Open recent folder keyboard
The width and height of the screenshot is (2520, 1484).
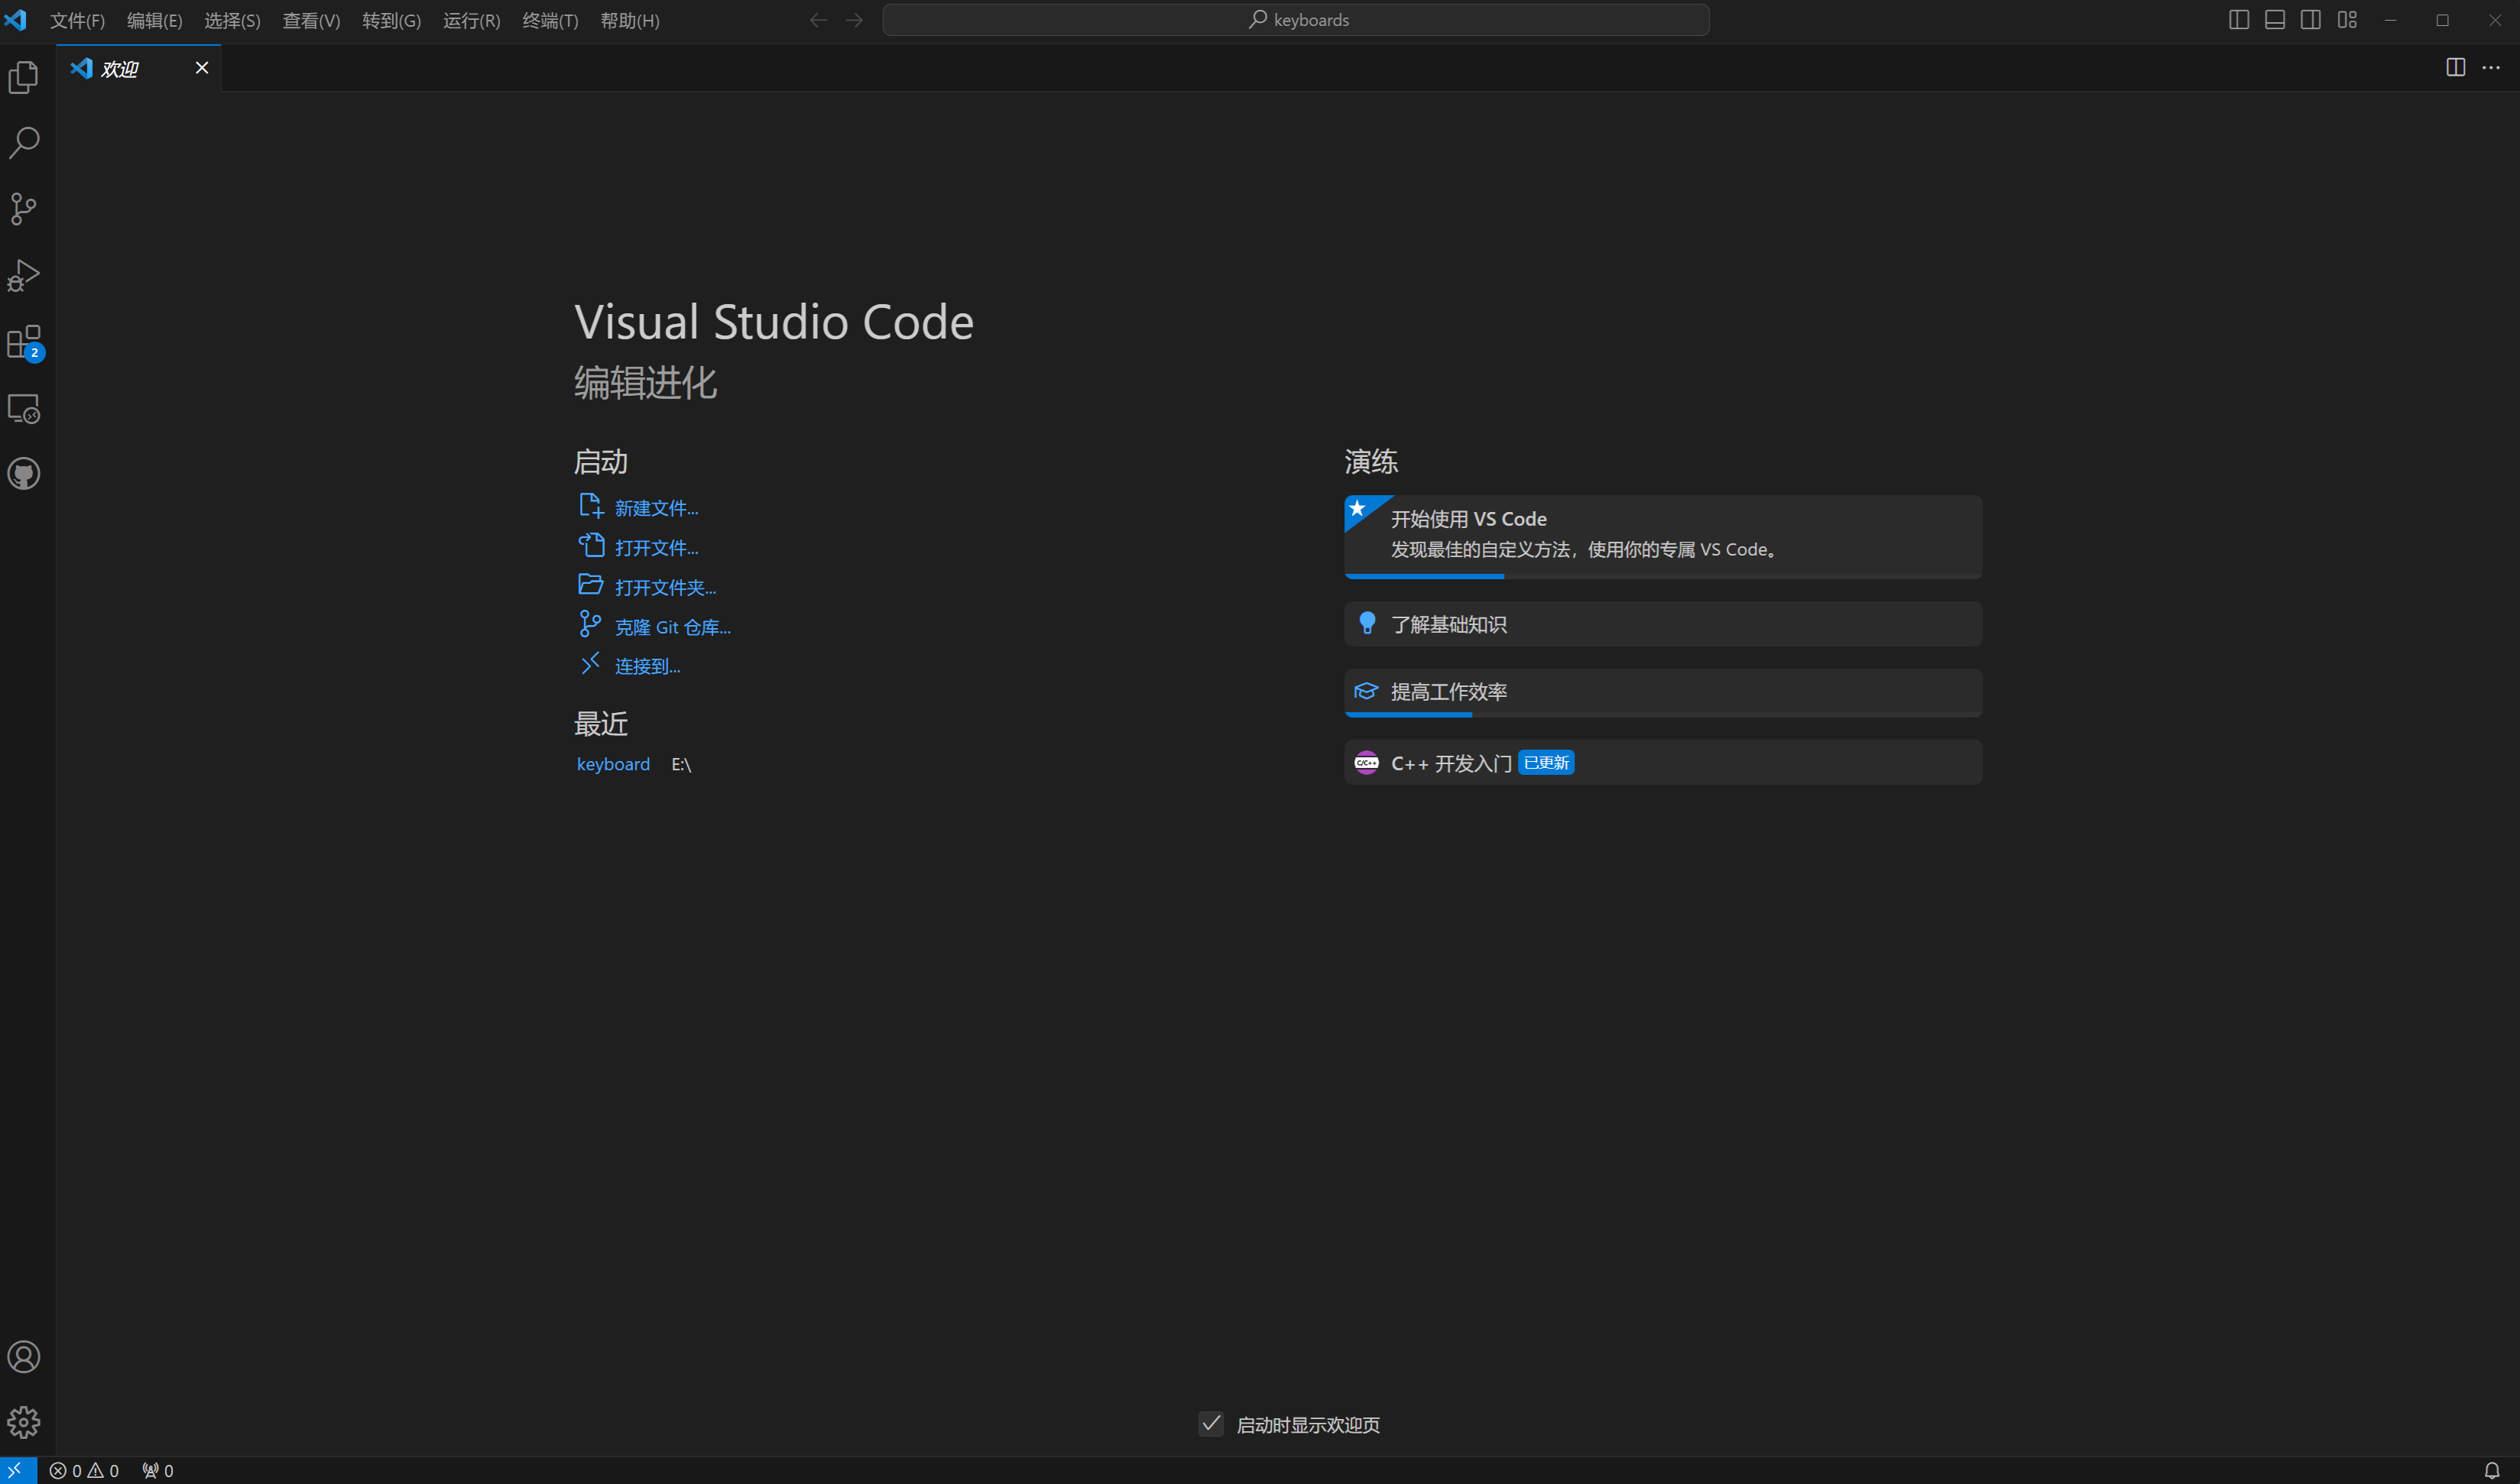point(613,764)
